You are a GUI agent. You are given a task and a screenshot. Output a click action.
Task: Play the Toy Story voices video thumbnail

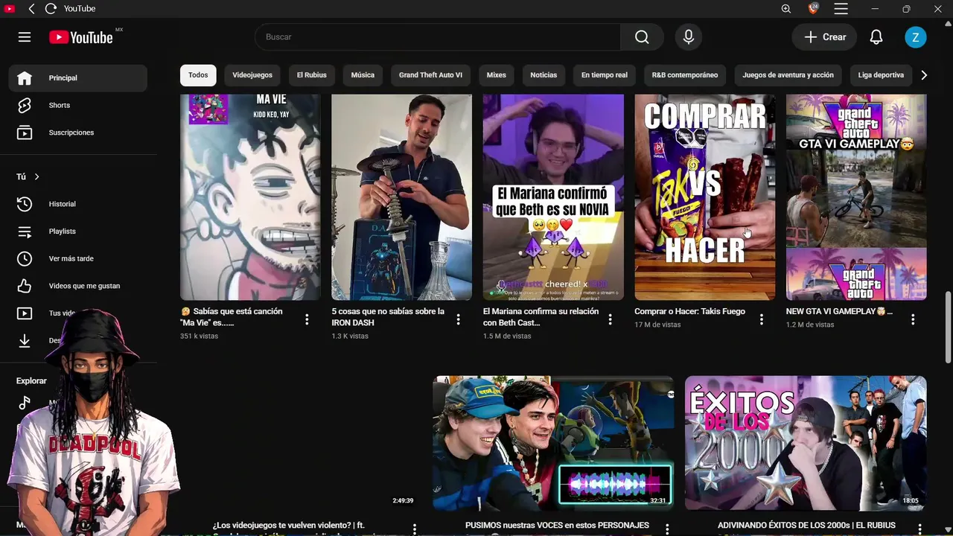pyautogui.click(x=553, y=443)
